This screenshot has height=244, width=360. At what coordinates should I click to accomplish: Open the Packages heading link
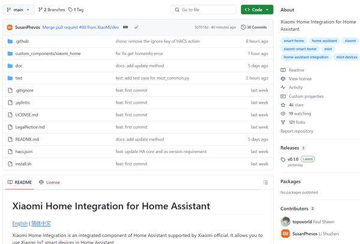[x=290, y=182]
